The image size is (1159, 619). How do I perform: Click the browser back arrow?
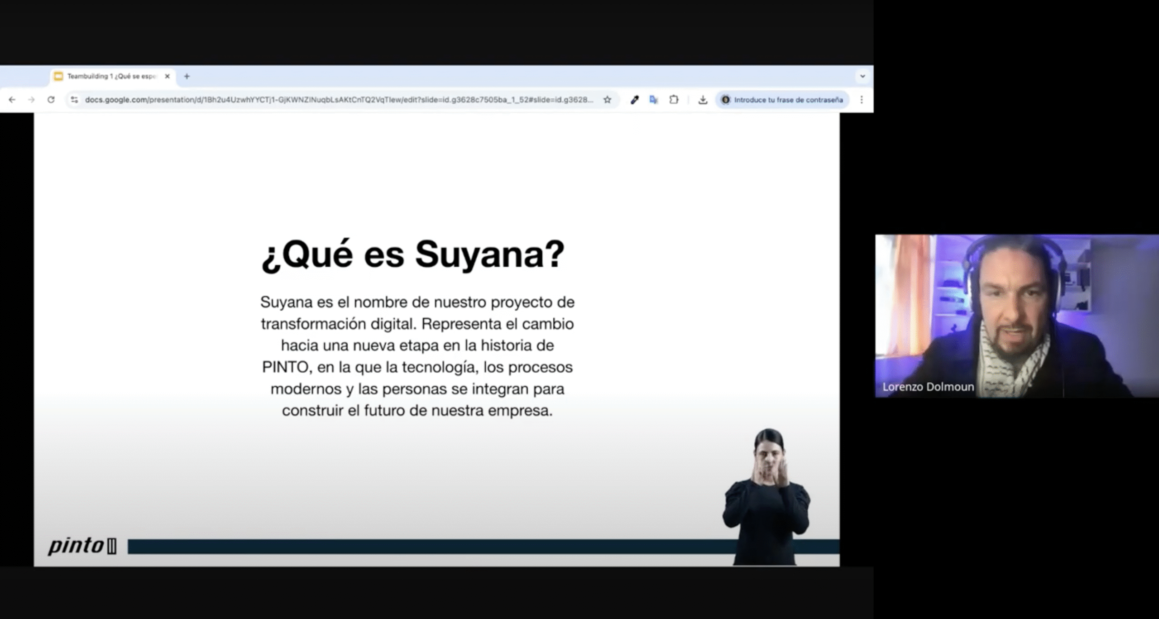12,100
